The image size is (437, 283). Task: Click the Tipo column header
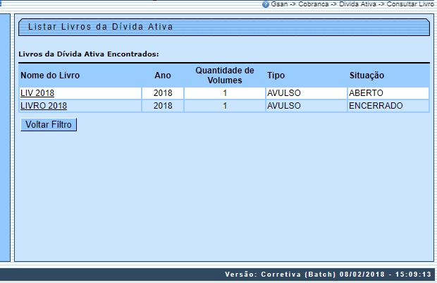[x=276, y=75]
